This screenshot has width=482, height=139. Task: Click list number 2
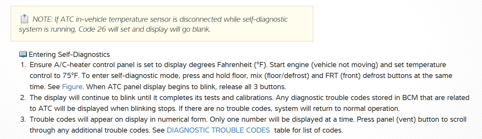coord(23,98)
